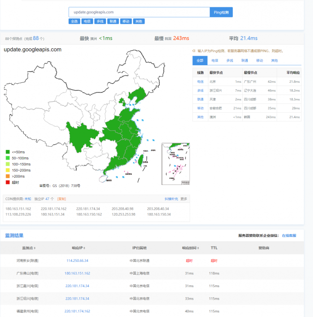Switch to the 多线 tab above the route table

pos(230,60)
